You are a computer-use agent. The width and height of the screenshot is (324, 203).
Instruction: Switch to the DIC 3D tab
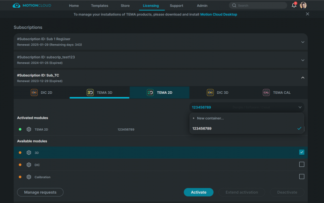tap(217, 93)
